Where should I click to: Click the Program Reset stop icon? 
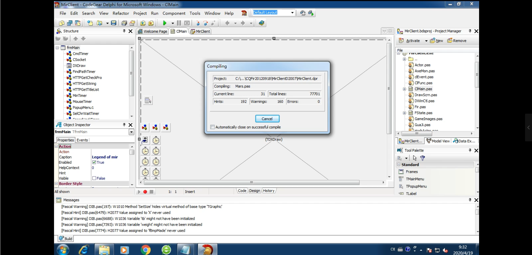pyautogui.click(x=187, y=23)
